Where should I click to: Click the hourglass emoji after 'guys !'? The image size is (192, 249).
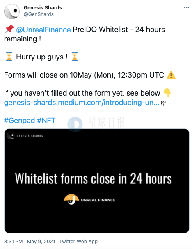pos(75,57)
